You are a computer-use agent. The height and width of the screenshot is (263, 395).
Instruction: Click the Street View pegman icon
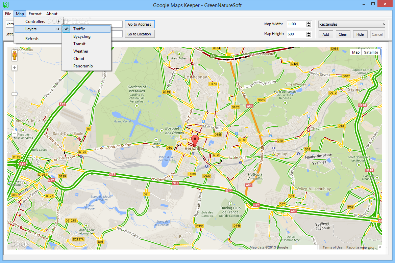15,55
